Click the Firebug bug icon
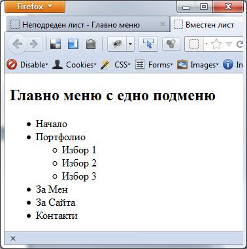247x249 pixels. coord(117,44)
